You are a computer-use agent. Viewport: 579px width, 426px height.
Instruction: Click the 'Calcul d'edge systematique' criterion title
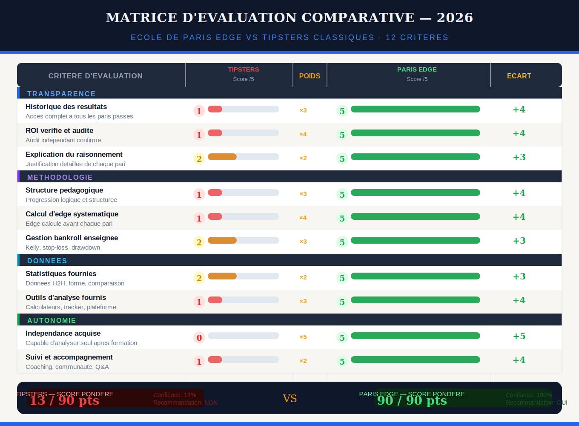[x=72, y=214]
